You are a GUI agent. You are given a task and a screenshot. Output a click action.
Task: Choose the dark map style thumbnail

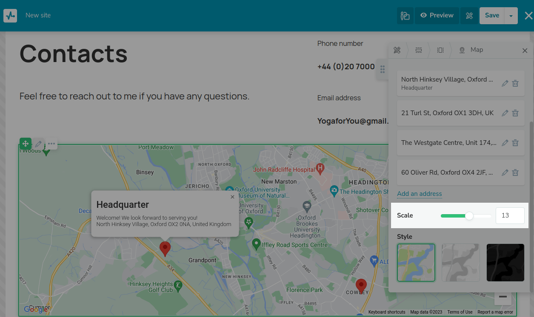point(505,262)
